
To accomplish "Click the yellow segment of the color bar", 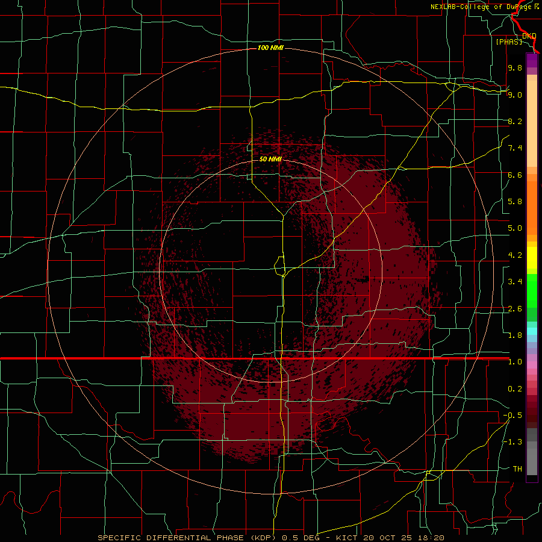I will click(x=532, y=258).
